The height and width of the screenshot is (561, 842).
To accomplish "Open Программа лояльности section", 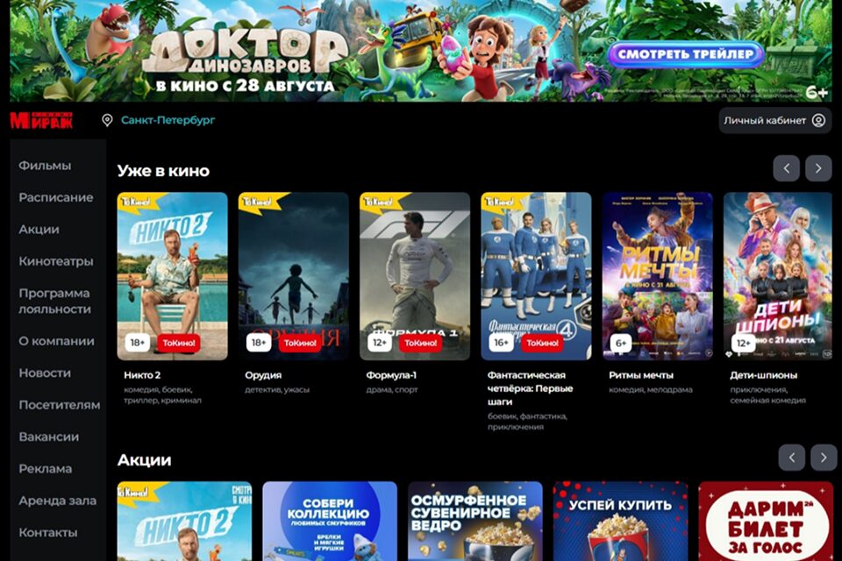I will pyautogui.click(x=54, y=302).
